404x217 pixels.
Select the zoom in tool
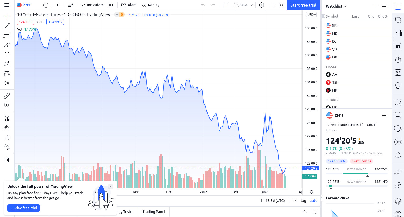[x=7, y=105]
